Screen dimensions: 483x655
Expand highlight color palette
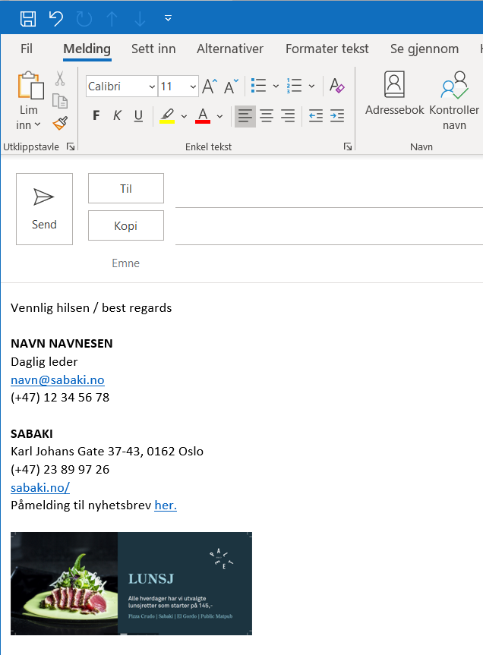tap(184, 116)
